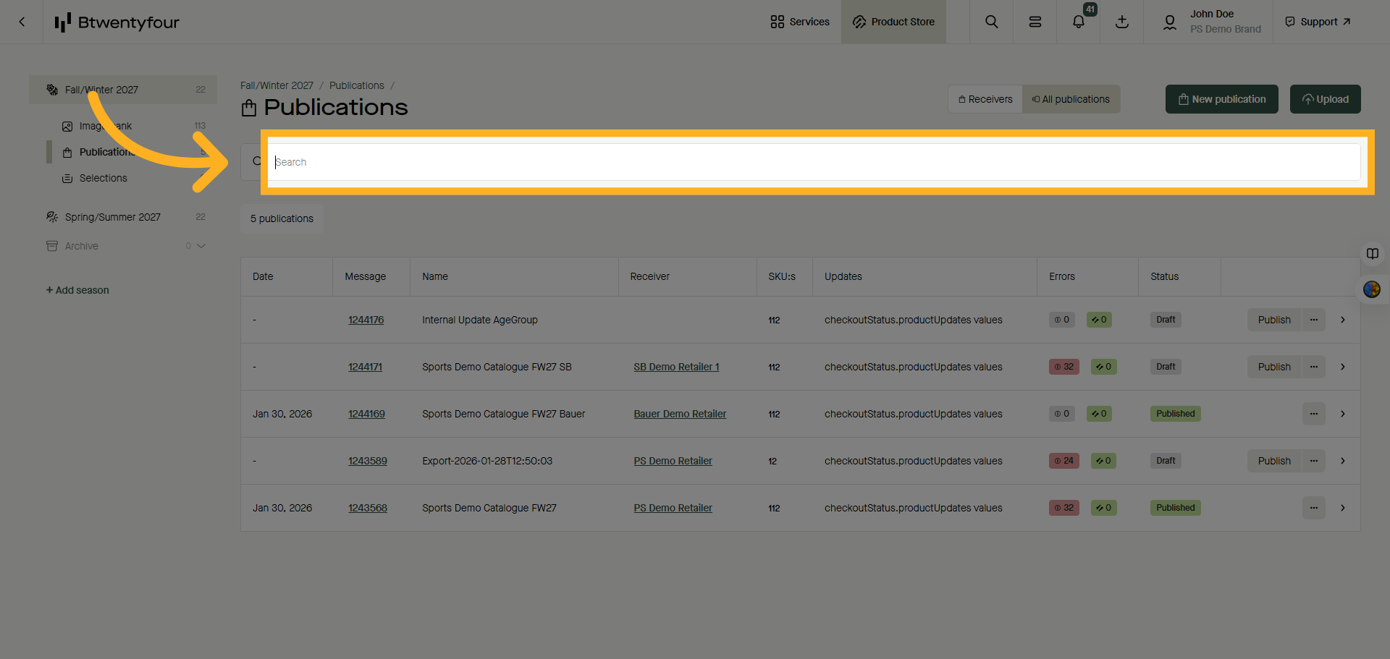The width and height of the screenshot is (1390, 659).
Task: Expand details arrow on Sports Demo Catalogue FW27 row
Action: click(x=1343, y=508)
